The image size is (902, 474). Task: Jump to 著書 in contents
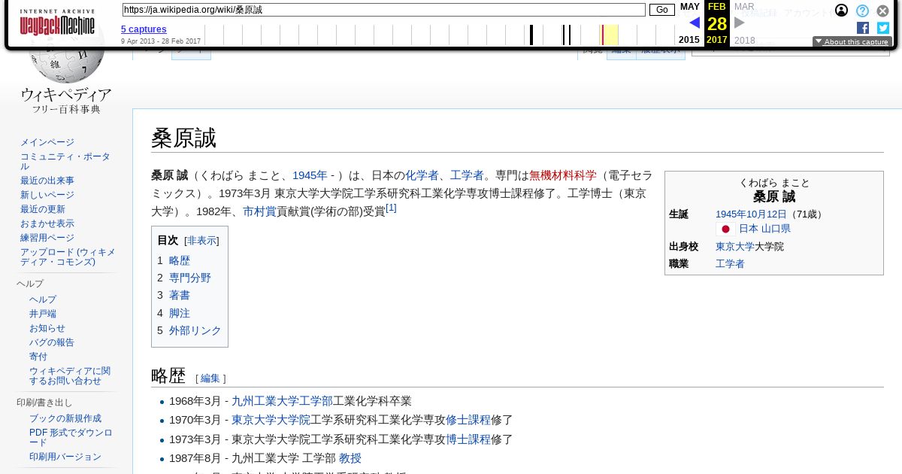[180, 295]
